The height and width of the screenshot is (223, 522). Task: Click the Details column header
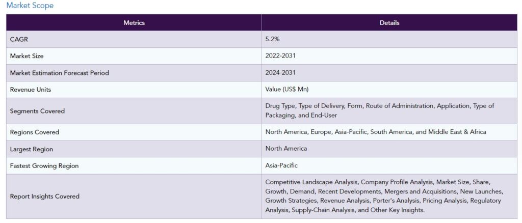[x=389, y=23]
